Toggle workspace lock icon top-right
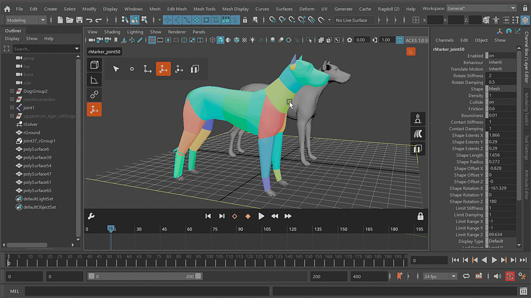 pos(525,8)
